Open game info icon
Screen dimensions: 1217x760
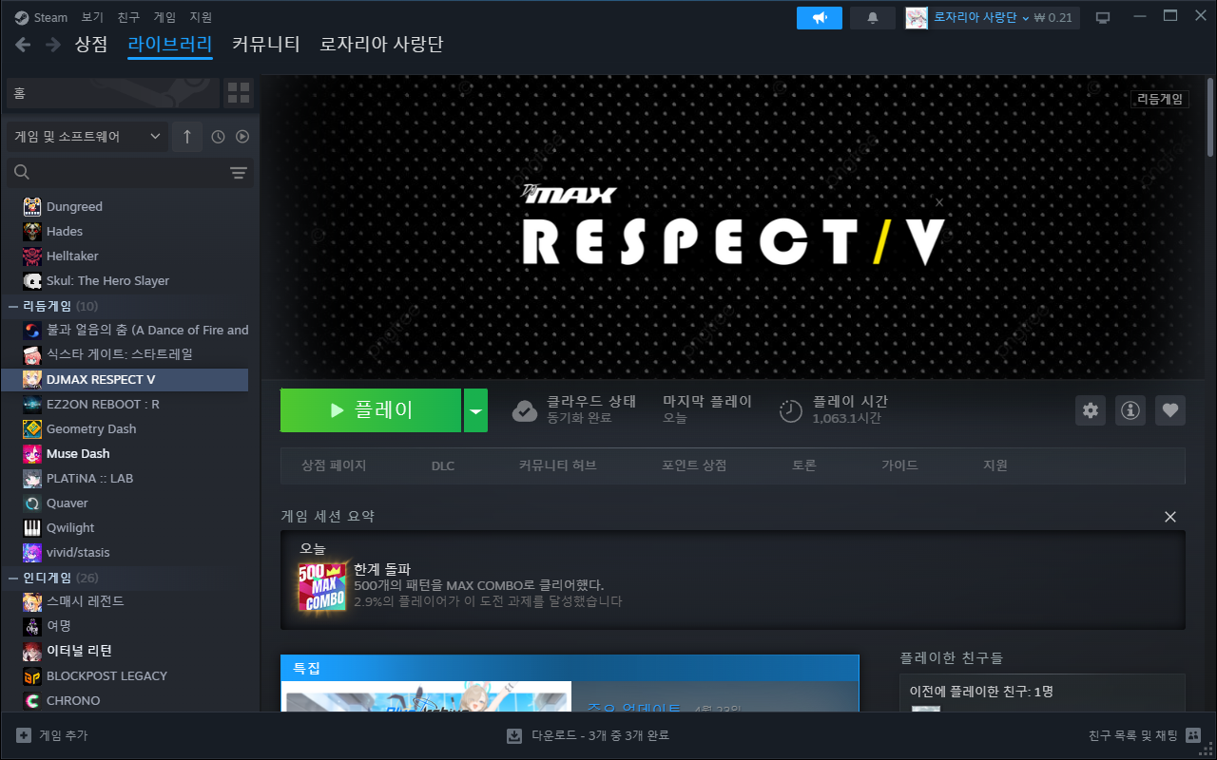point(1130,410)
